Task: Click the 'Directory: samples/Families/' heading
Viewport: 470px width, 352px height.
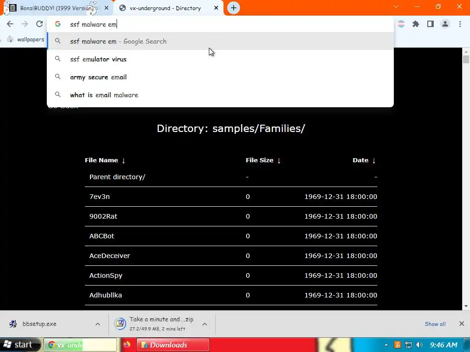Action: click(x=231, y=128)
